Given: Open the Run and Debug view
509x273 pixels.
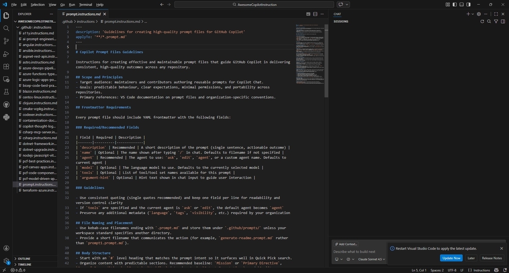Looking at the screenshot, I should pyautogui.click(x=6, y=54).
